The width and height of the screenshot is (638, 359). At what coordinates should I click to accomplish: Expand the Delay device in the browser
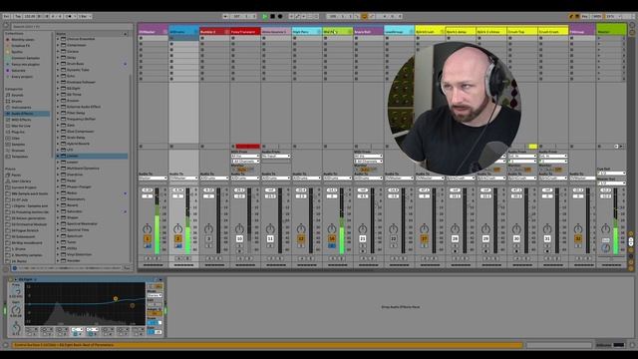[58, 58]
